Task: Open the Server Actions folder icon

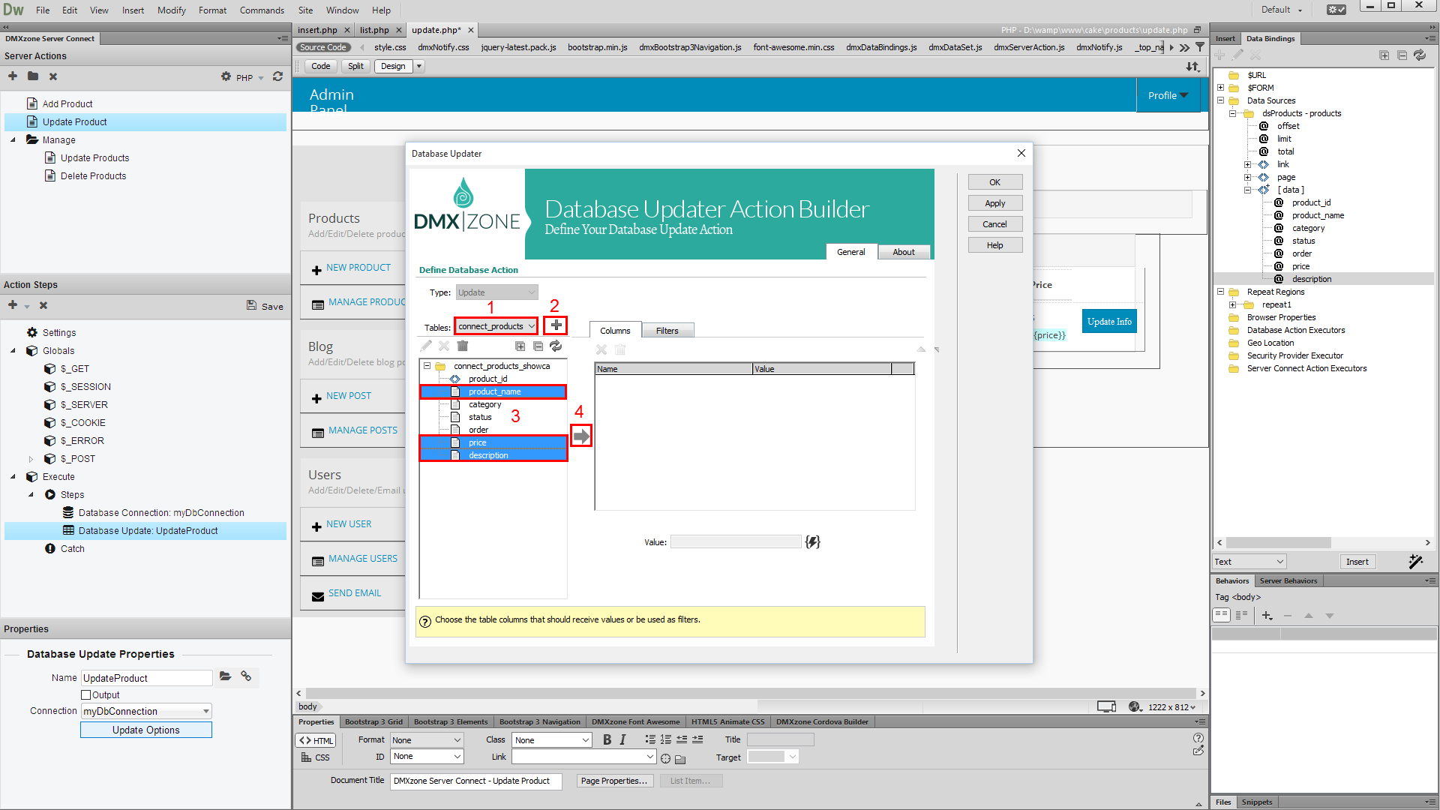Action: click(x=33, y=76)
